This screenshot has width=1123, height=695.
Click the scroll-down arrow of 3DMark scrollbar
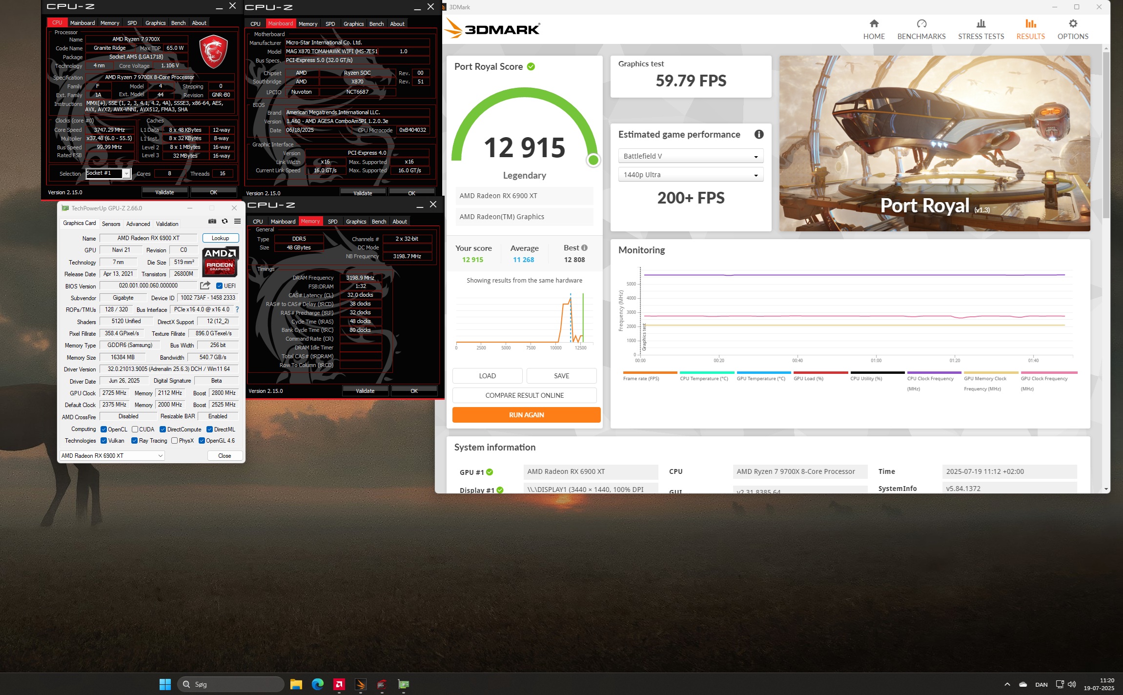1105,489
